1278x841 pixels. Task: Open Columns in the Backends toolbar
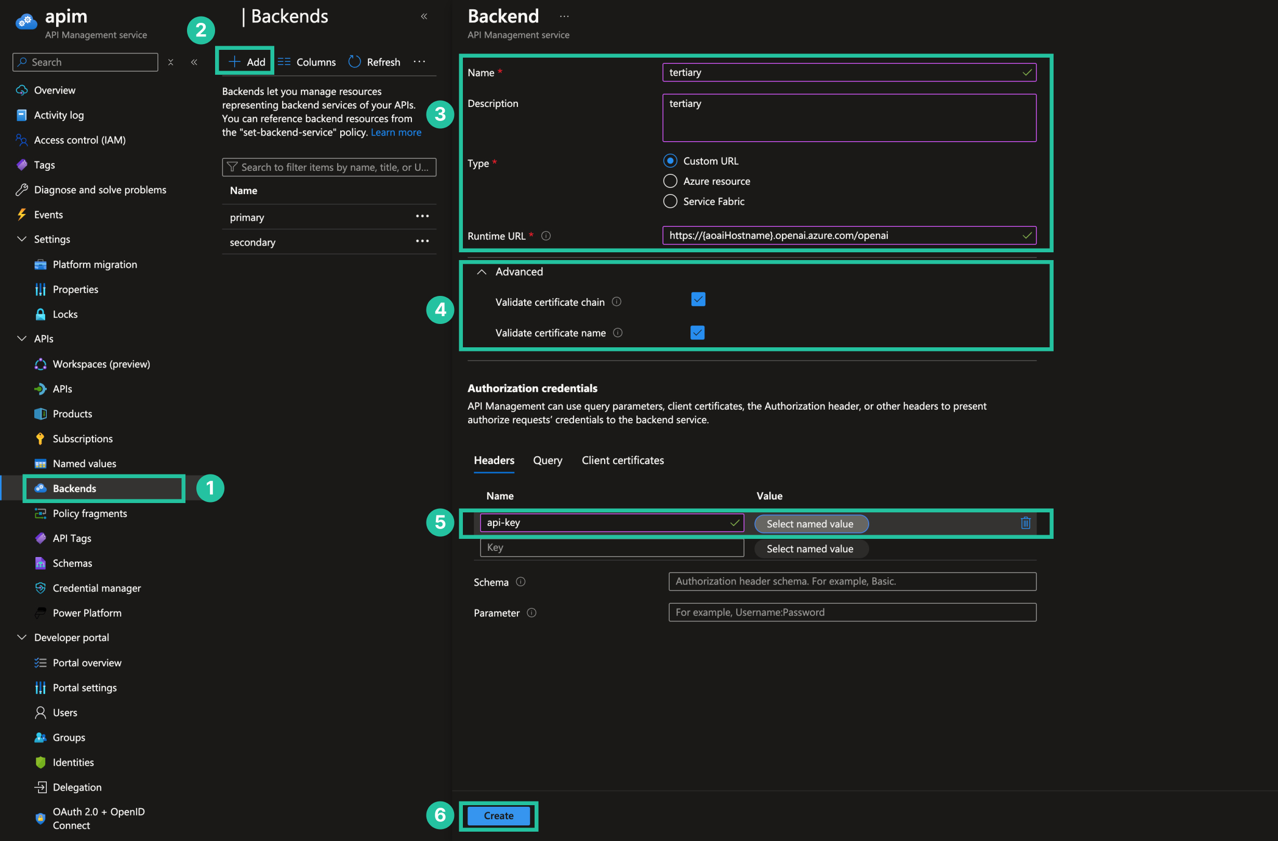306,62
